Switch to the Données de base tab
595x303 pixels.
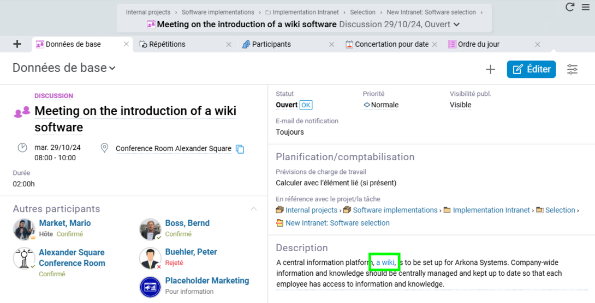click(x=73, y=44)
